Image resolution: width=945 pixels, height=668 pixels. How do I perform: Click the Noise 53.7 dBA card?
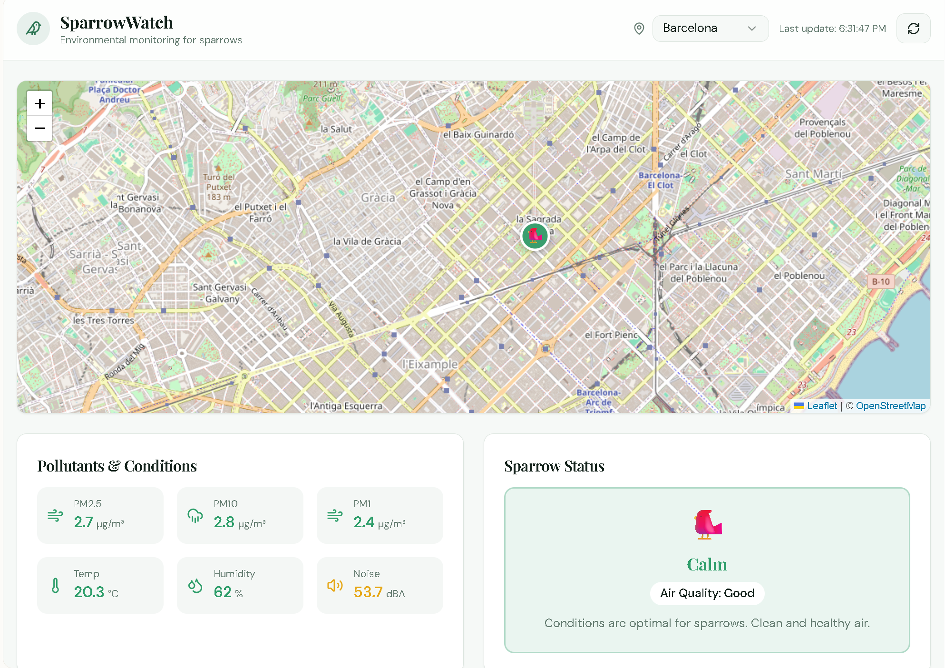380,585
